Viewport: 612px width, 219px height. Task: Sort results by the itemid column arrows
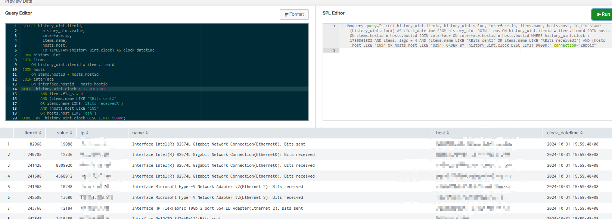[x=40, y=133]
